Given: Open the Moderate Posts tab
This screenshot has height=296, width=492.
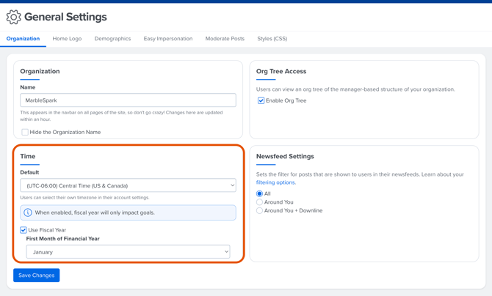Looking at the screenshot, I should pyautogui.click(x=225, y=39).
